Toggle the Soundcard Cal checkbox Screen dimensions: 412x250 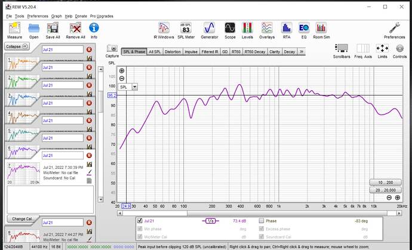point(262,237)
